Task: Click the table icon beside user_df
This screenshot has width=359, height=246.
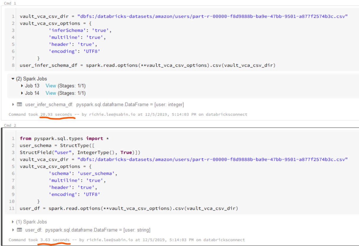Action: tap(19, 230)
